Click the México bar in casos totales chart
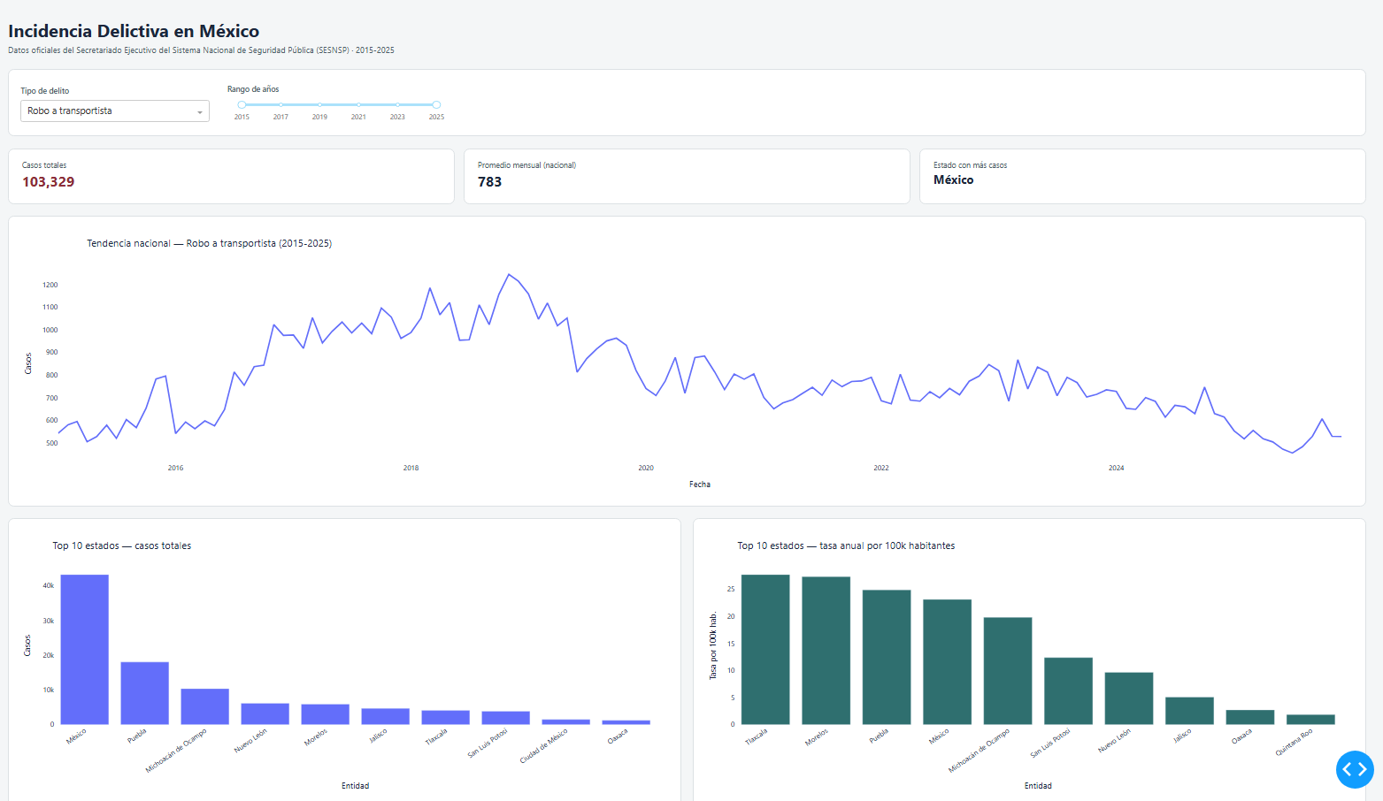The width and height of the screenshot is (1383, 801). tap(85, 650)
